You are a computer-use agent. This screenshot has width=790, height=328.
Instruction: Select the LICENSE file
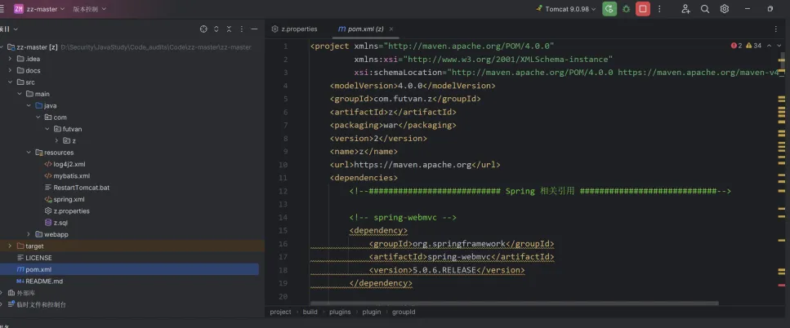click(x=34, y=258)
